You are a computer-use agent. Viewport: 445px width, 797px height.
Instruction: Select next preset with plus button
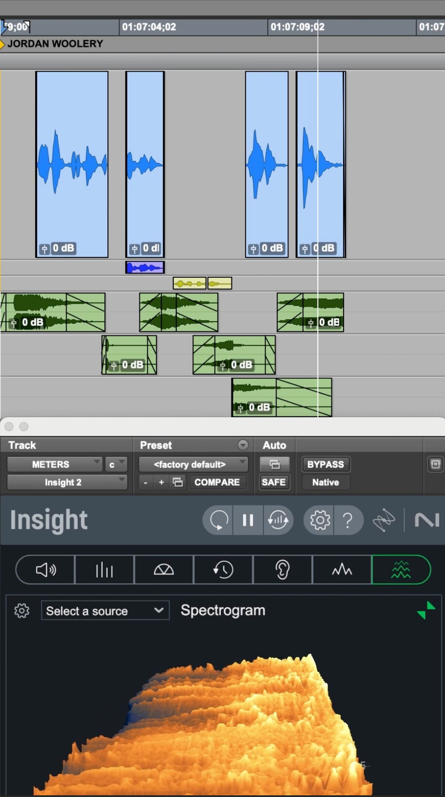click(161, 482)
